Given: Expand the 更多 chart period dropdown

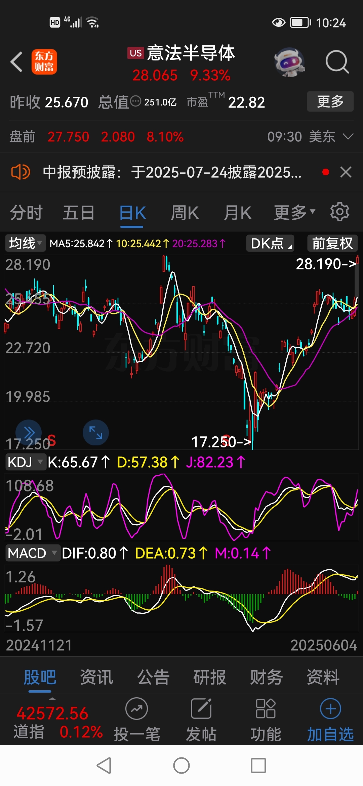Looking at the screenshot, I should (x=294, y=213).
